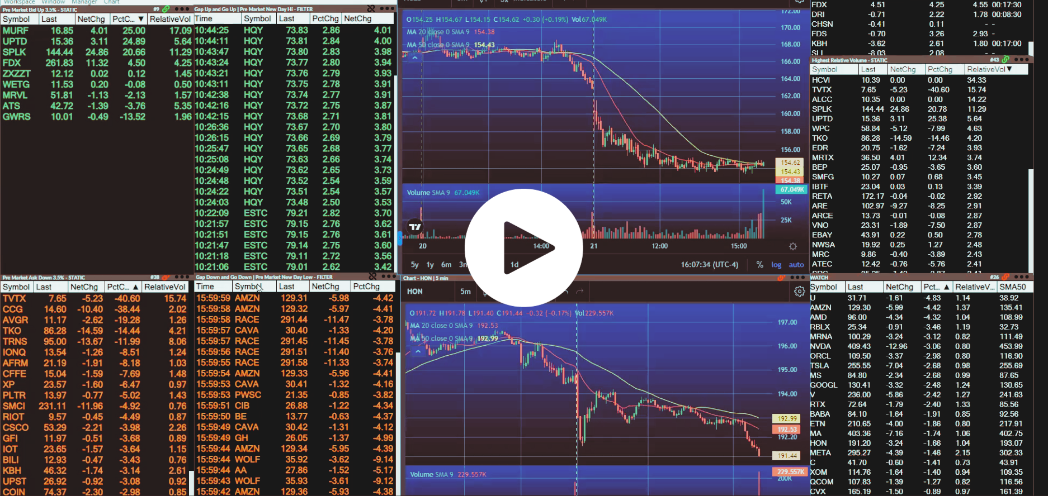Click the link icon in Pre Market Bid Up panel

coord(166,9)
